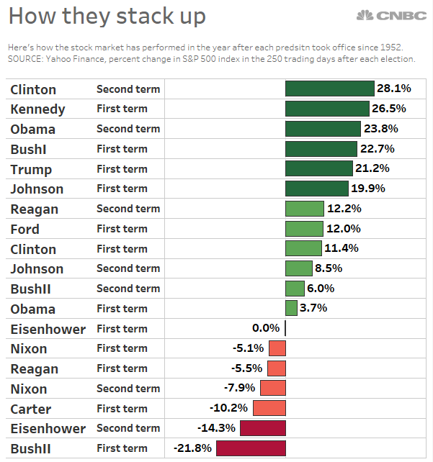433x462 pixels.
Task: Click Reagan's second term 12.2% light green bar
Action: pos(304,209)
